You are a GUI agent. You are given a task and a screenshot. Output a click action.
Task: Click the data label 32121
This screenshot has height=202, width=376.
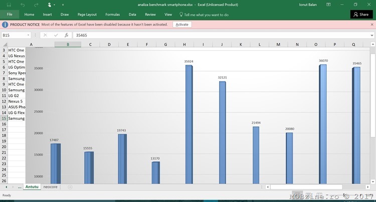click(222, 77)
